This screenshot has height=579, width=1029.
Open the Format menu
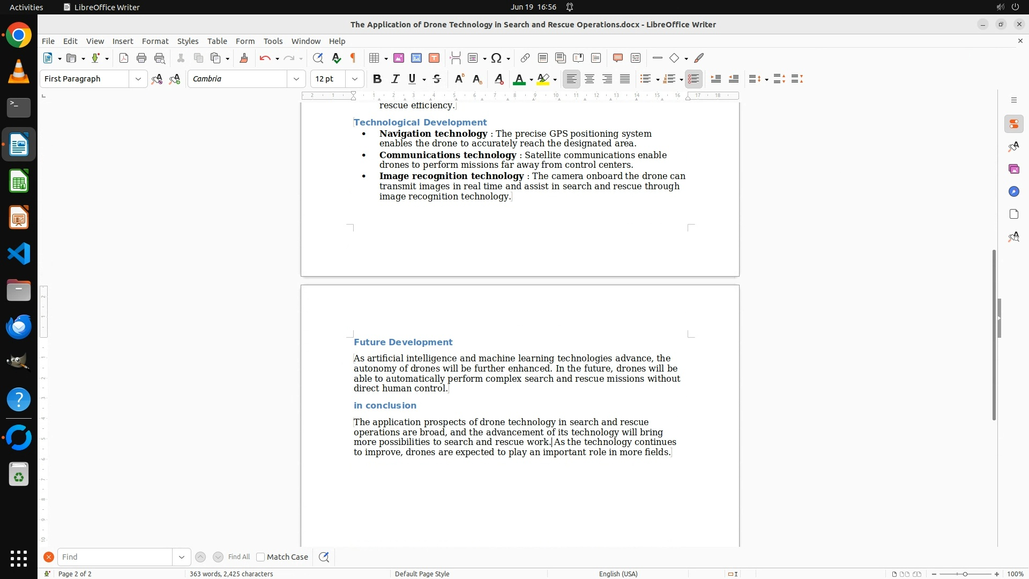[155, 41]
